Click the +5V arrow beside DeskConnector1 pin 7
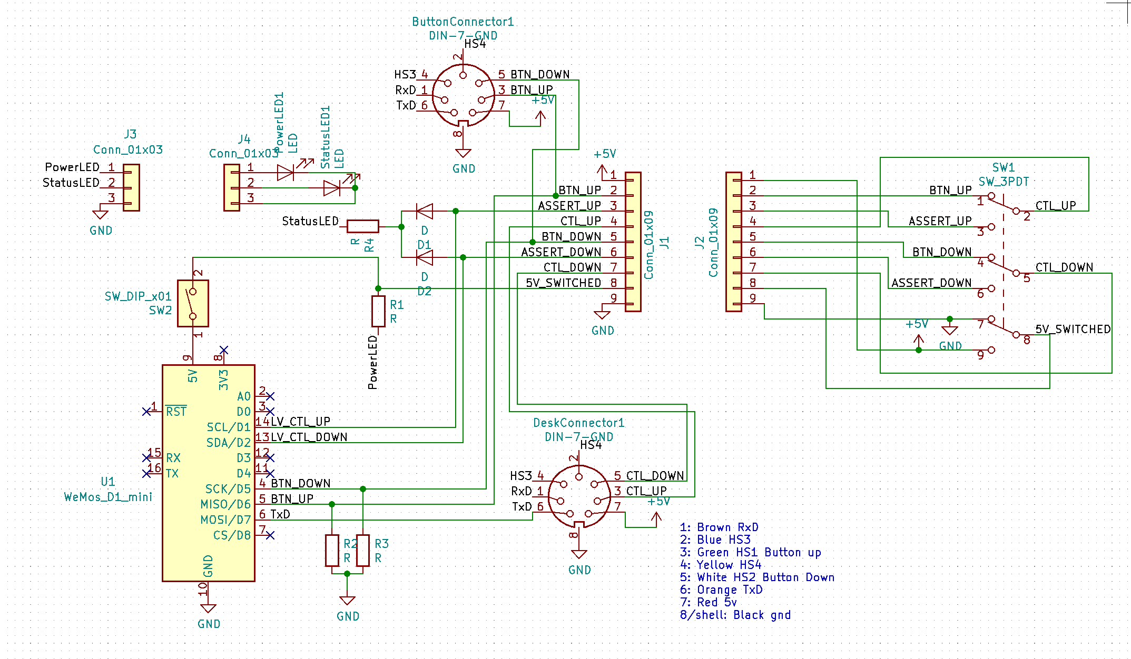The width and height of the screenshot is (1131, 659). coord(656,518)
